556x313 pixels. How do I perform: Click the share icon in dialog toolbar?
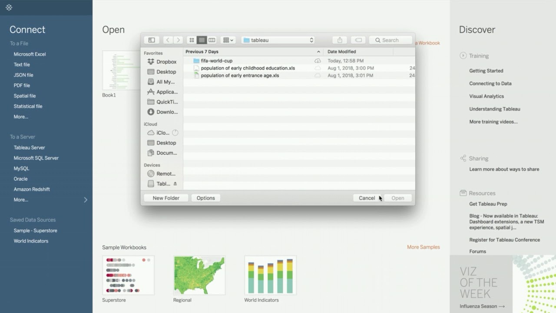pos(340,40)
